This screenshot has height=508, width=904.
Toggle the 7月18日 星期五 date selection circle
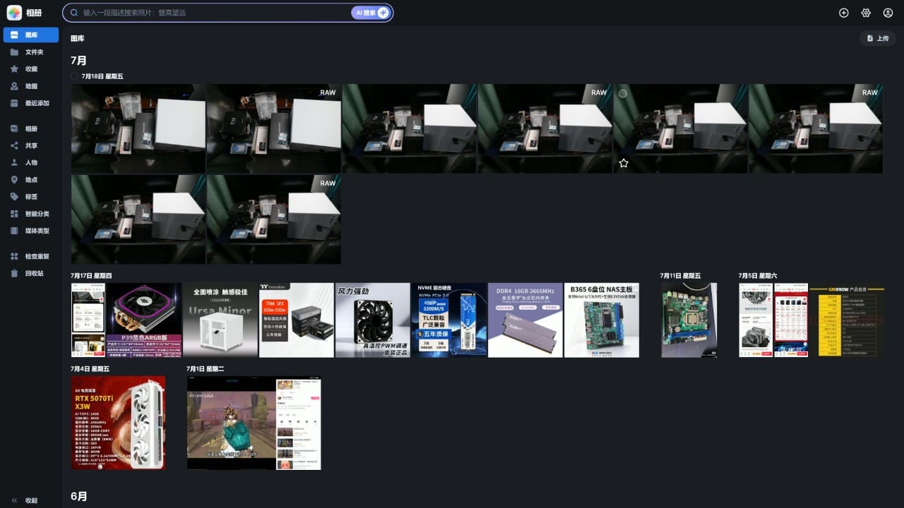pos(75,76)
